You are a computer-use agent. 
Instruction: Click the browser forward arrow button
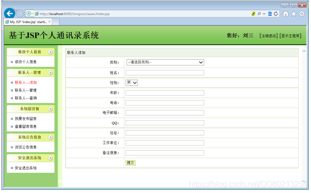click(x=20, y=14)
